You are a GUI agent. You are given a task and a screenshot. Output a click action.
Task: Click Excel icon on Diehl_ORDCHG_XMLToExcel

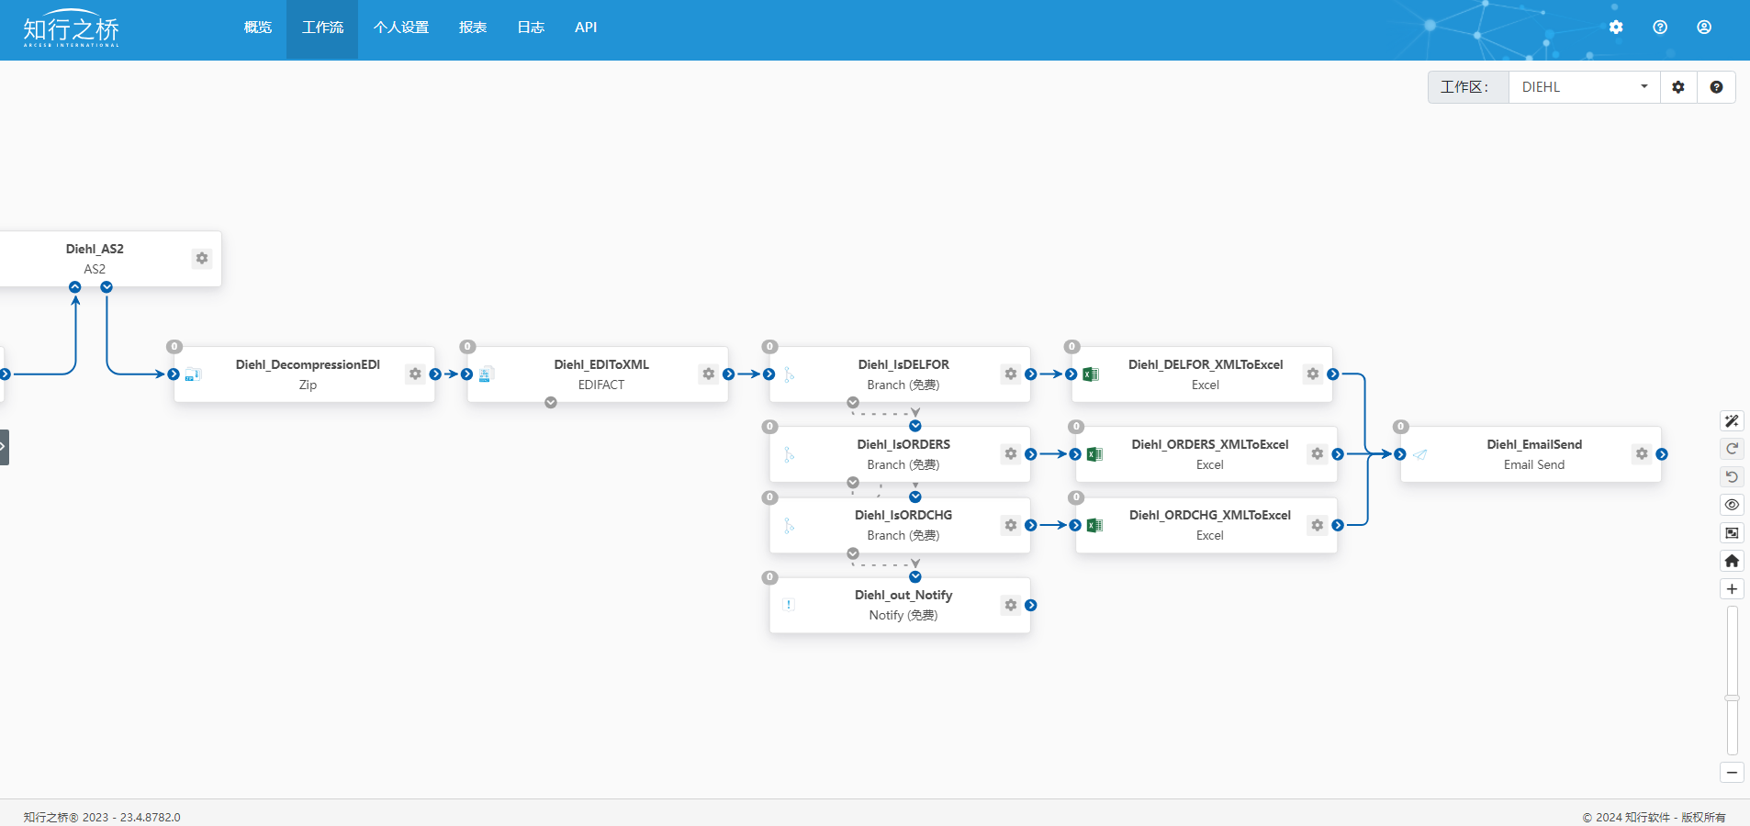tap(1094, 526)
